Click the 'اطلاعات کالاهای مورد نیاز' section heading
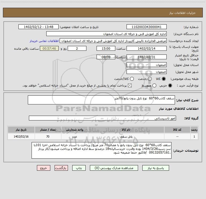206x199 pixels. coord(179,109)
